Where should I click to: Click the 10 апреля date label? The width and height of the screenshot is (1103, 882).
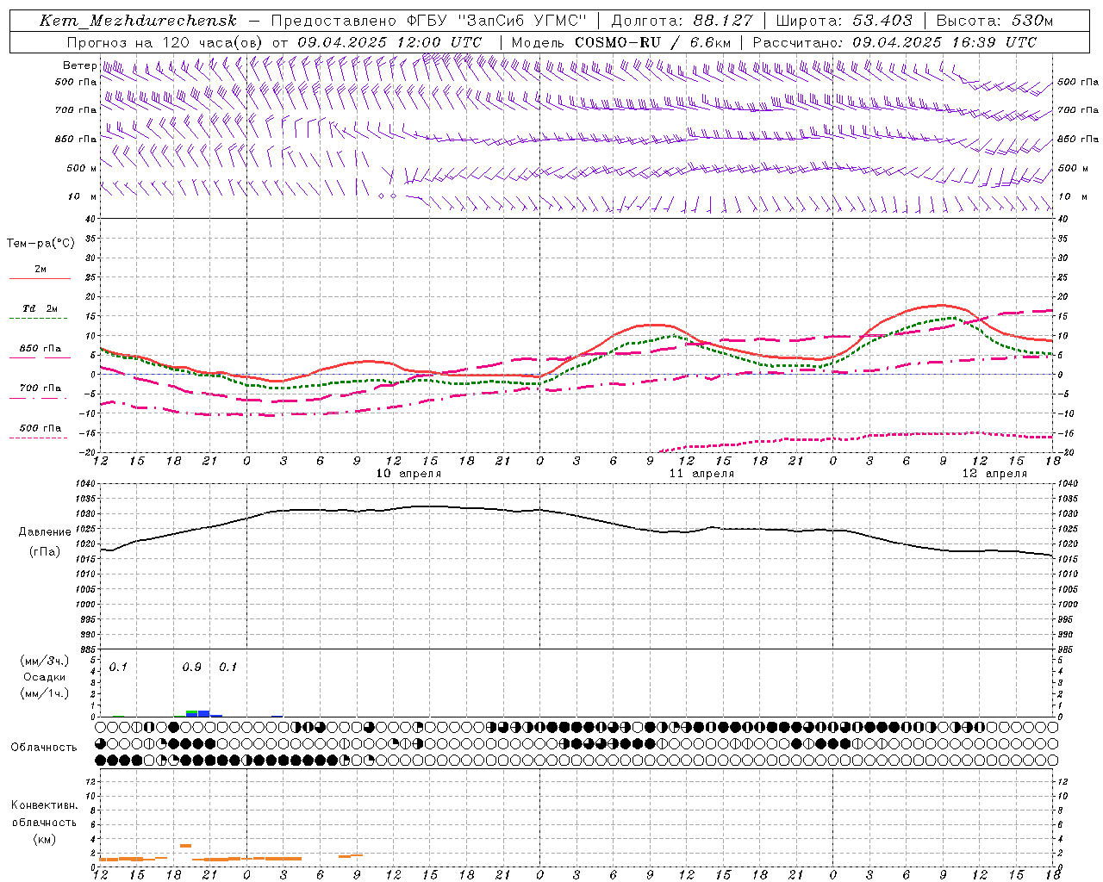tap(409, 474)
